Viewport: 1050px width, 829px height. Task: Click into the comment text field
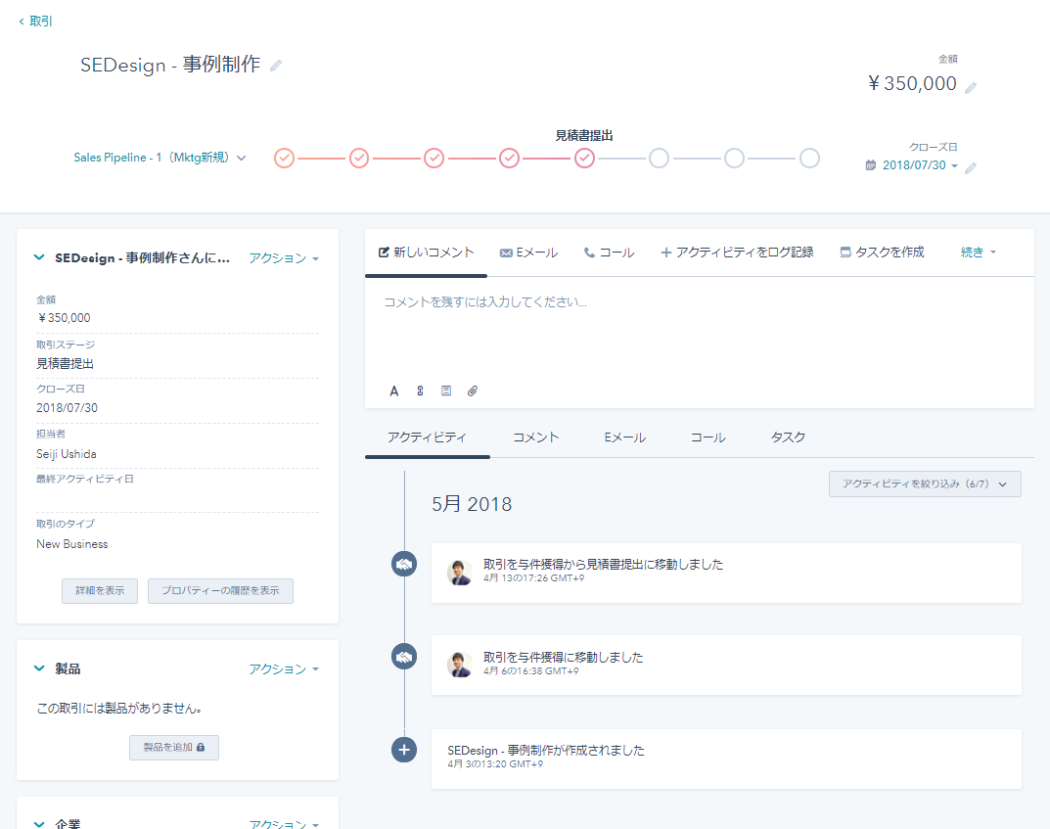point(699,328)
